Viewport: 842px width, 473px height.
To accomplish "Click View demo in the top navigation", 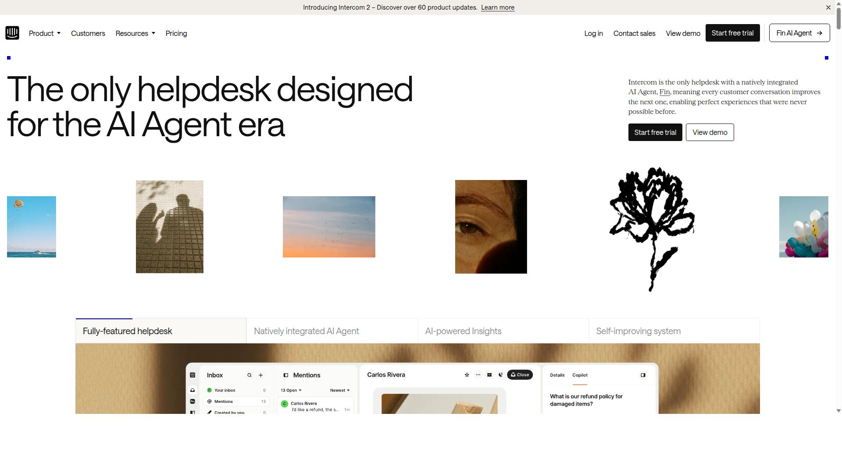I will pyautogui.click(x=683, y=33).
